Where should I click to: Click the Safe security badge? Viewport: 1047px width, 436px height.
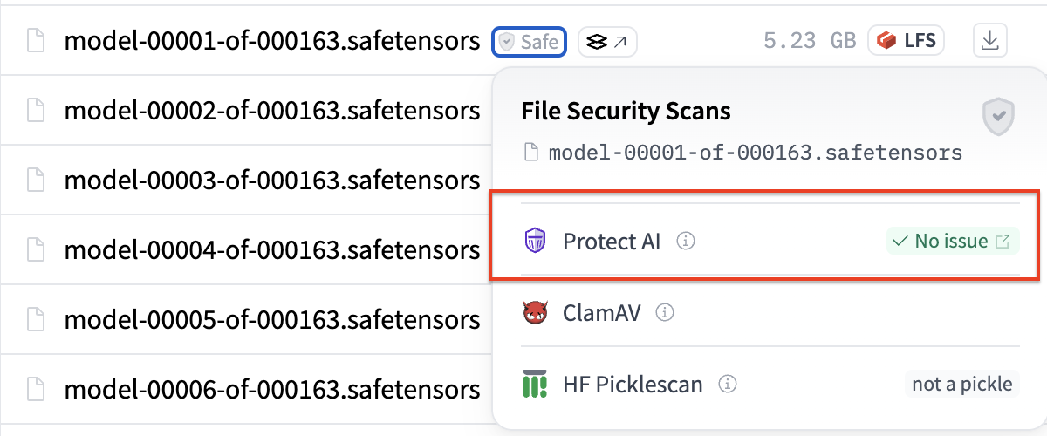(x=530, y=41)
